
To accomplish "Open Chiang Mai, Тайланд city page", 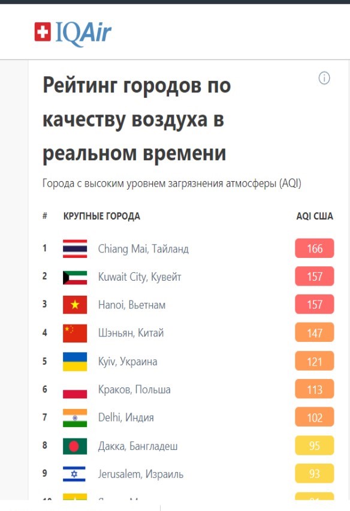I will (143, 248).
